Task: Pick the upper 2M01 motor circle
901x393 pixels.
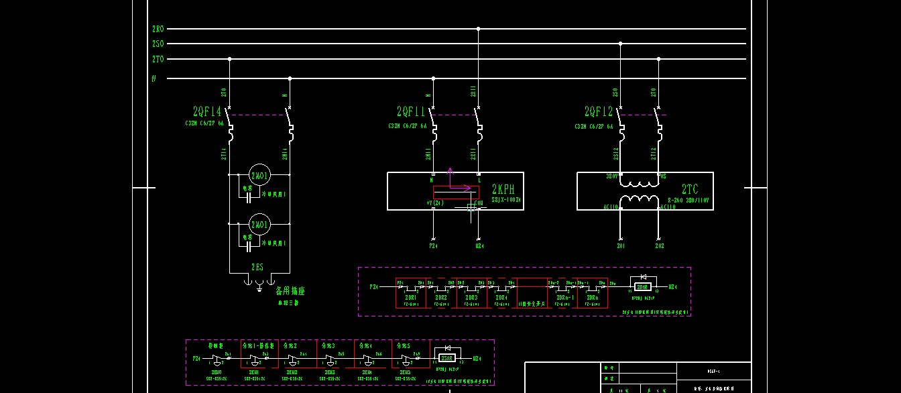Action: pos(259,174)
